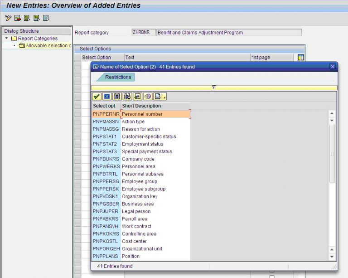Click the Find binoculars icon

pyautogui.click(x=117, y=97)
